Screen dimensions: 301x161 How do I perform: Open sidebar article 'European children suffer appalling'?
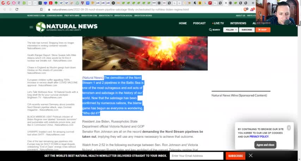(53, 83)
